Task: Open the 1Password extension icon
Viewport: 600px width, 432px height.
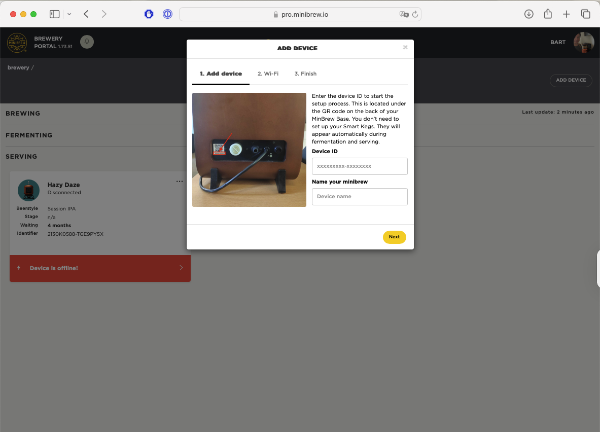Action: tap(167, 14)
